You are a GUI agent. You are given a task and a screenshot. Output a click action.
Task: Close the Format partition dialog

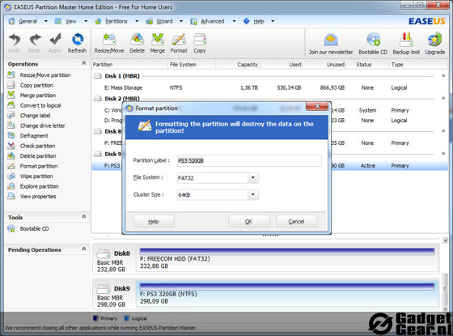pos(317,106)
